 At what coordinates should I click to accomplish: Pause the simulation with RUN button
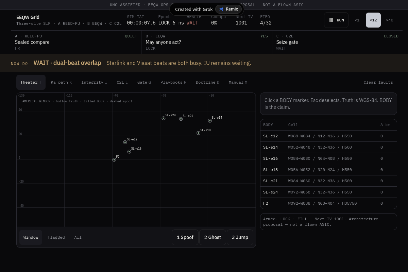[336, 20]
